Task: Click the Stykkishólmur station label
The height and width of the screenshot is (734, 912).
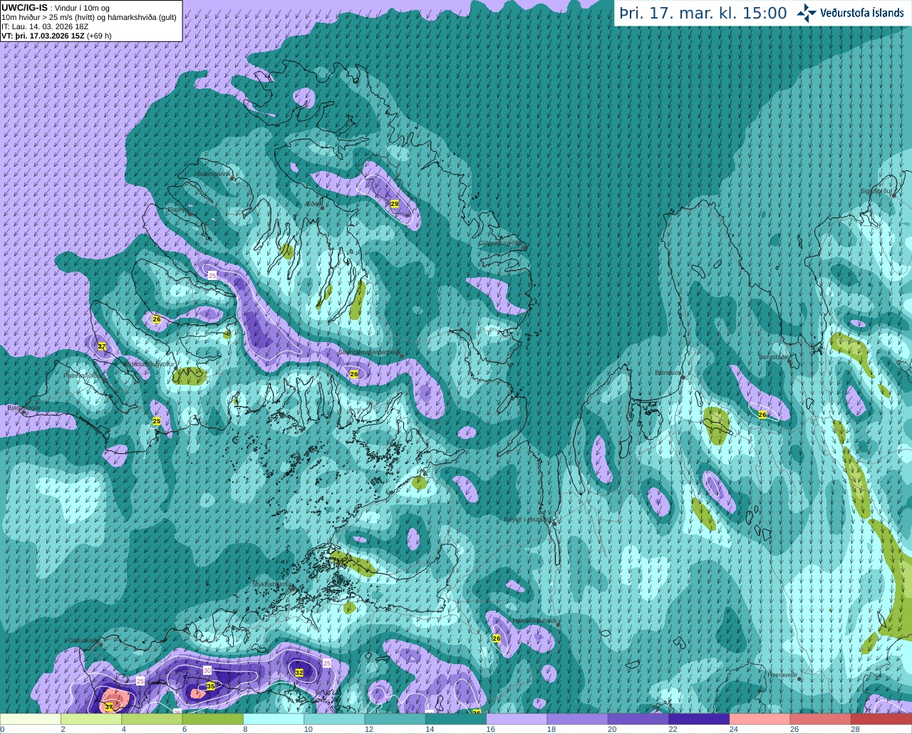Action: click(273, 584)
